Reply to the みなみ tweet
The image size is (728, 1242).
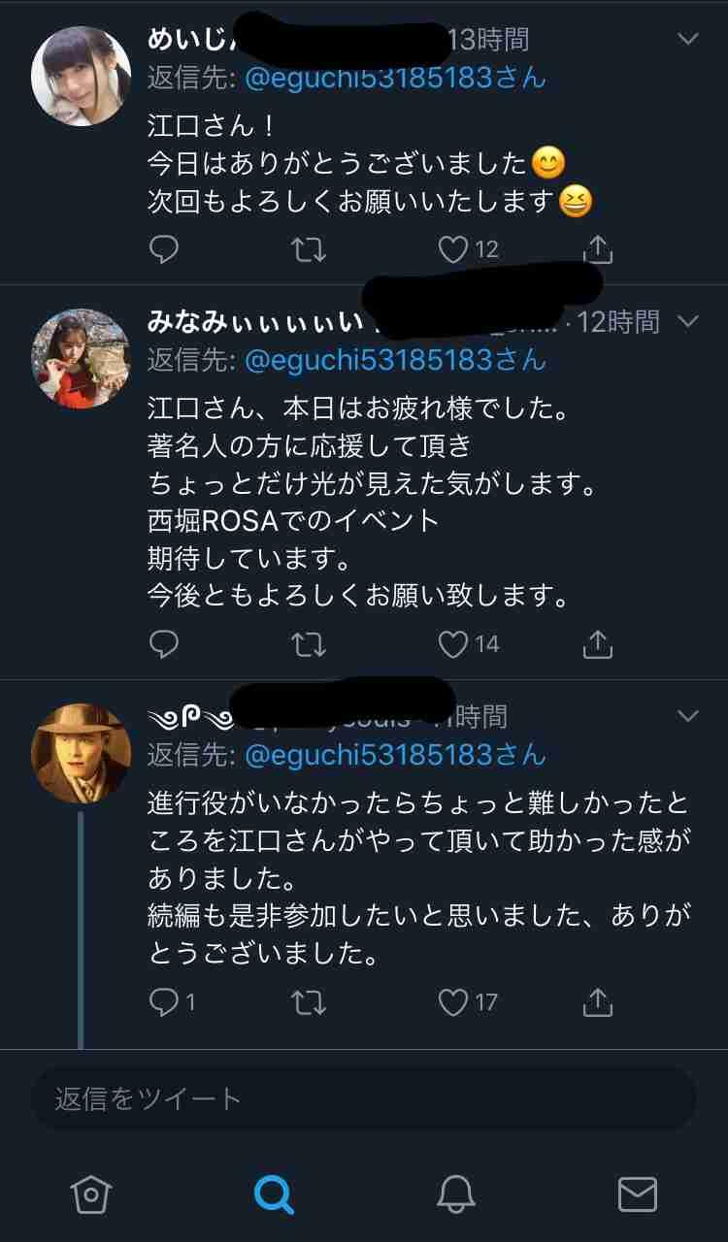[x=164, y=643]
